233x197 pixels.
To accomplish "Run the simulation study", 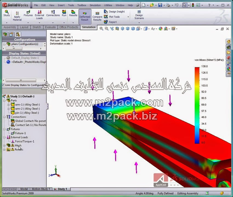I will [64, 13].
